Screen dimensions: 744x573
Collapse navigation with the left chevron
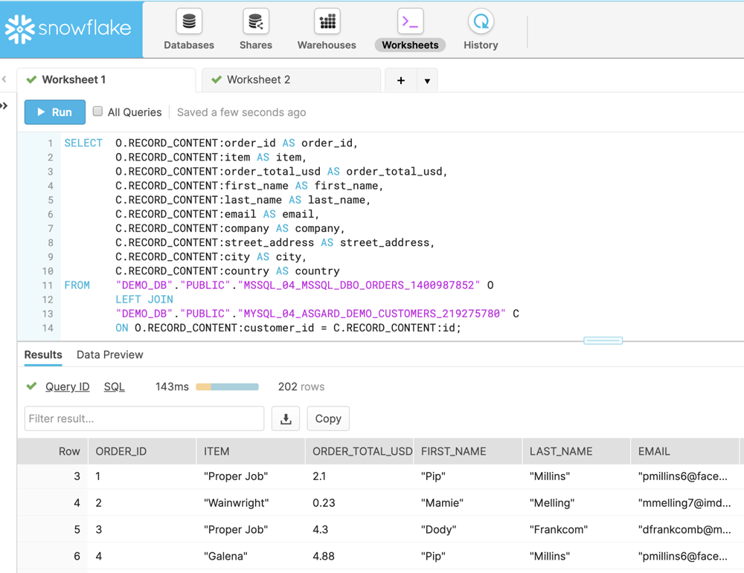tap(4, 79)
